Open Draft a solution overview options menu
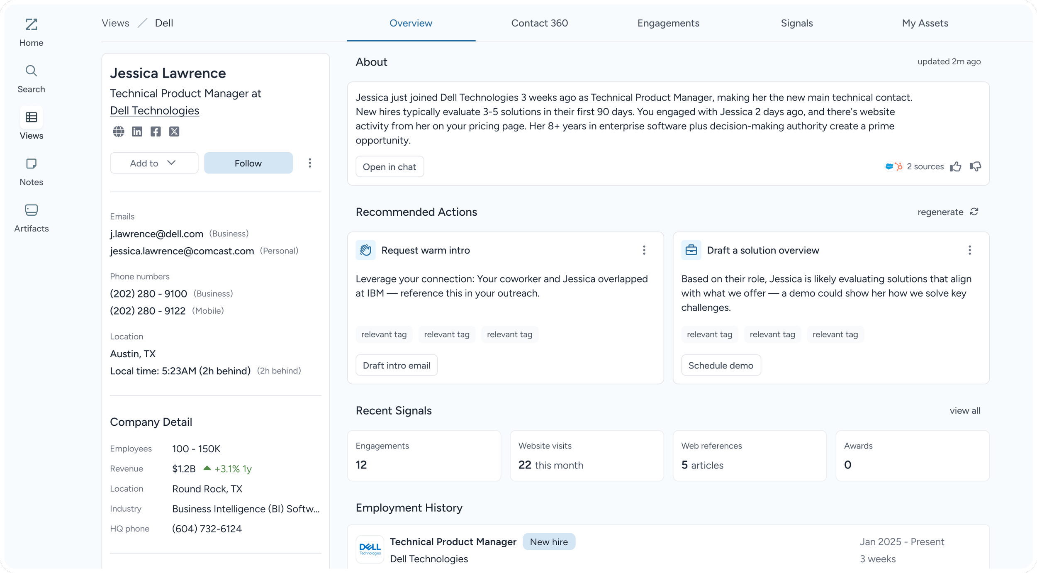 coord(969,250)
